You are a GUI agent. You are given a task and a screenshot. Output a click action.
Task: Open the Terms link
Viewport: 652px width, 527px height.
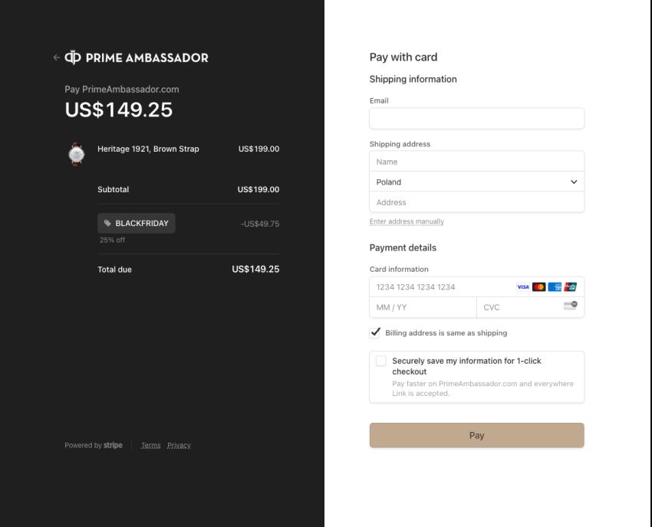pyautogui.click(x=150, y=446)
